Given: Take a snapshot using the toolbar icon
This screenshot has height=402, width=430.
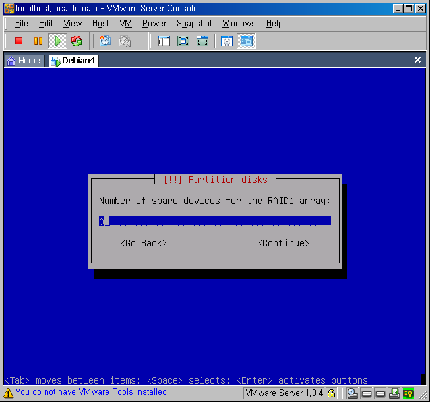Looking at the screenshot, I should [x=105, y=41].
